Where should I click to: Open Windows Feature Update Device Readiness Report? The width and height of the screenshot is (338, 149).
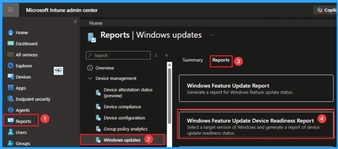[x=256, y=124]
